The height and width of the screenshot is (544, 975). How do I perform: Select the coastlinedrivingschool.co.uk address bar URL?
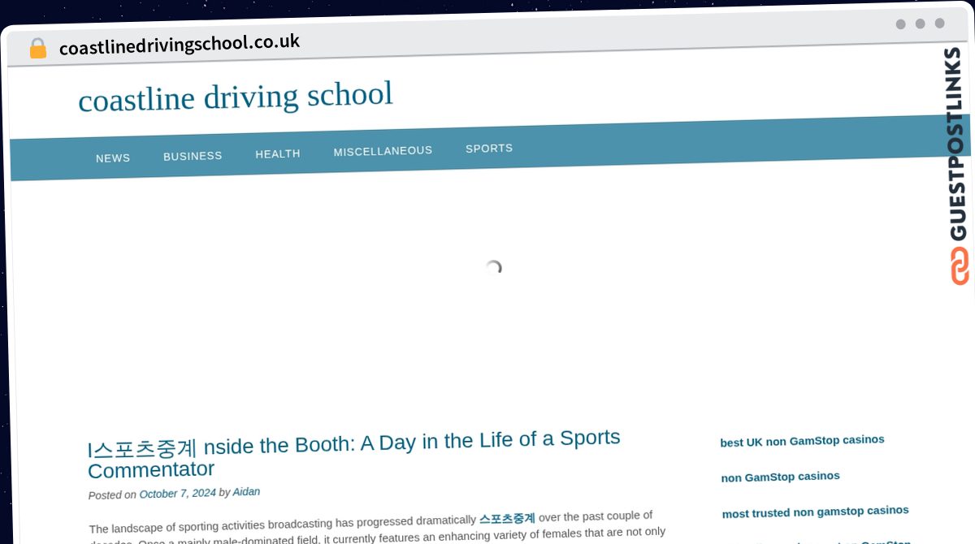tap(180, 45)
